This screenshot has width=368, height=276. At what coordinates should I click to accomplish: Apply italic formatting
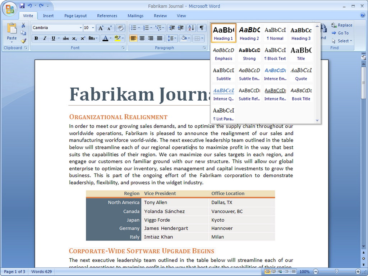click(x=45, y=38)
